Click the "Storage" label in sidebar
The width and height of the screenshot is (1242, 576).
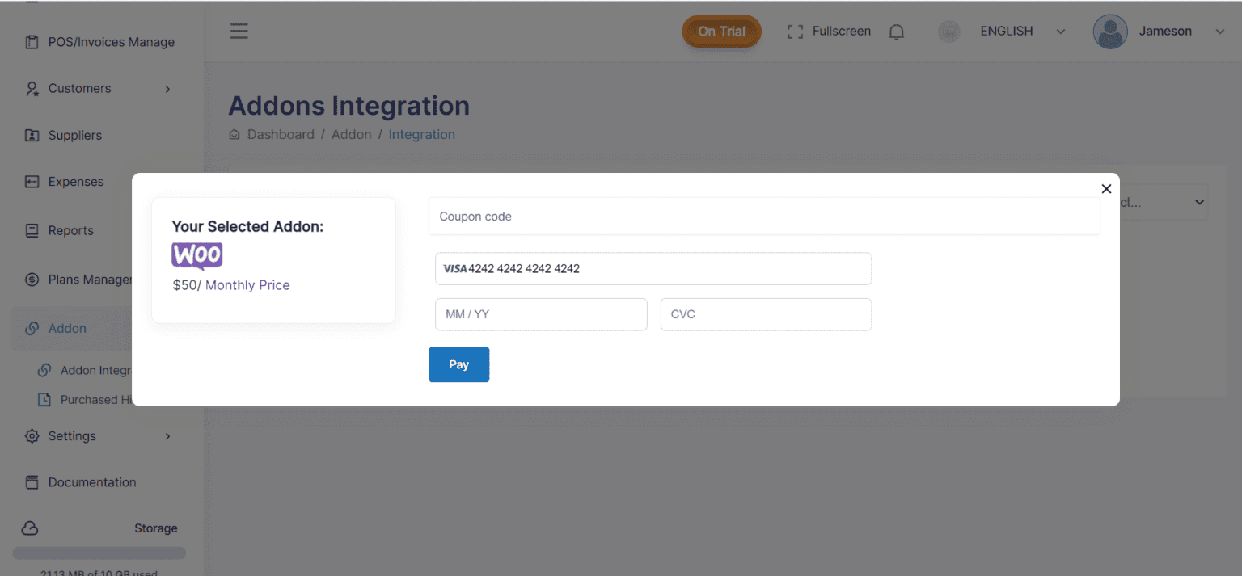[155, 528]
